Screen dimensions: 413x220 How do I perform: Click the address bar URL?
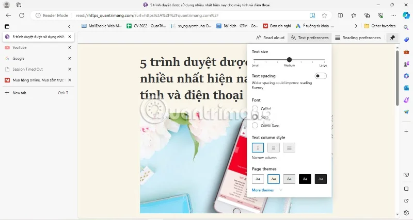[x=147, y=15]
